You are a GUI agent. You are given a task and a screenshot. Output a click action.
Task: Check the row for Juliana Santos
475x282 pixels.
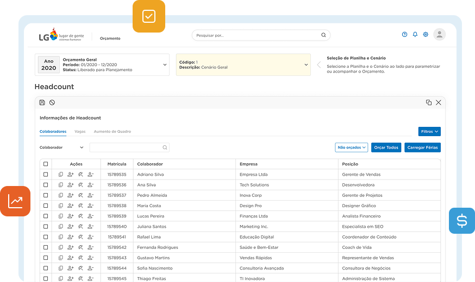coord(46,226)
